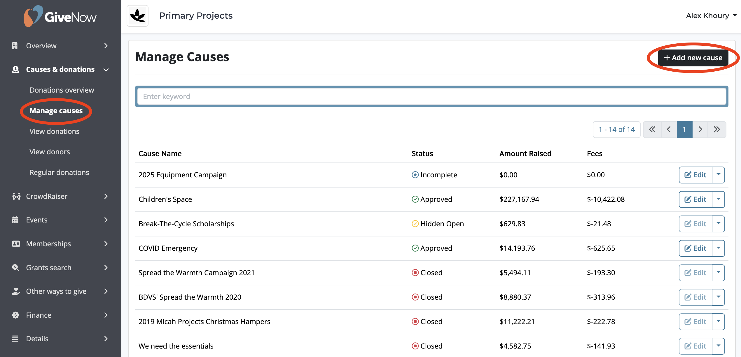
Task: Select page 1 in pagination
Action: (684, 130)
